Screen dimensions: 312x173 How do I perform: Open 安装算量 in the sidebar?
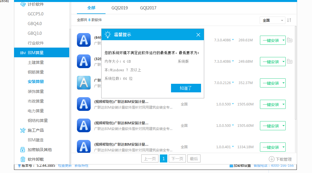36,82
